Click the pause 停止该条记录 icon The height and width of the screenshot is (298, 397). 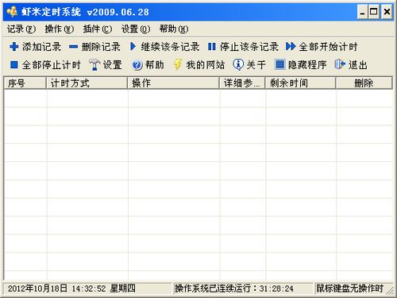[212, 47]
